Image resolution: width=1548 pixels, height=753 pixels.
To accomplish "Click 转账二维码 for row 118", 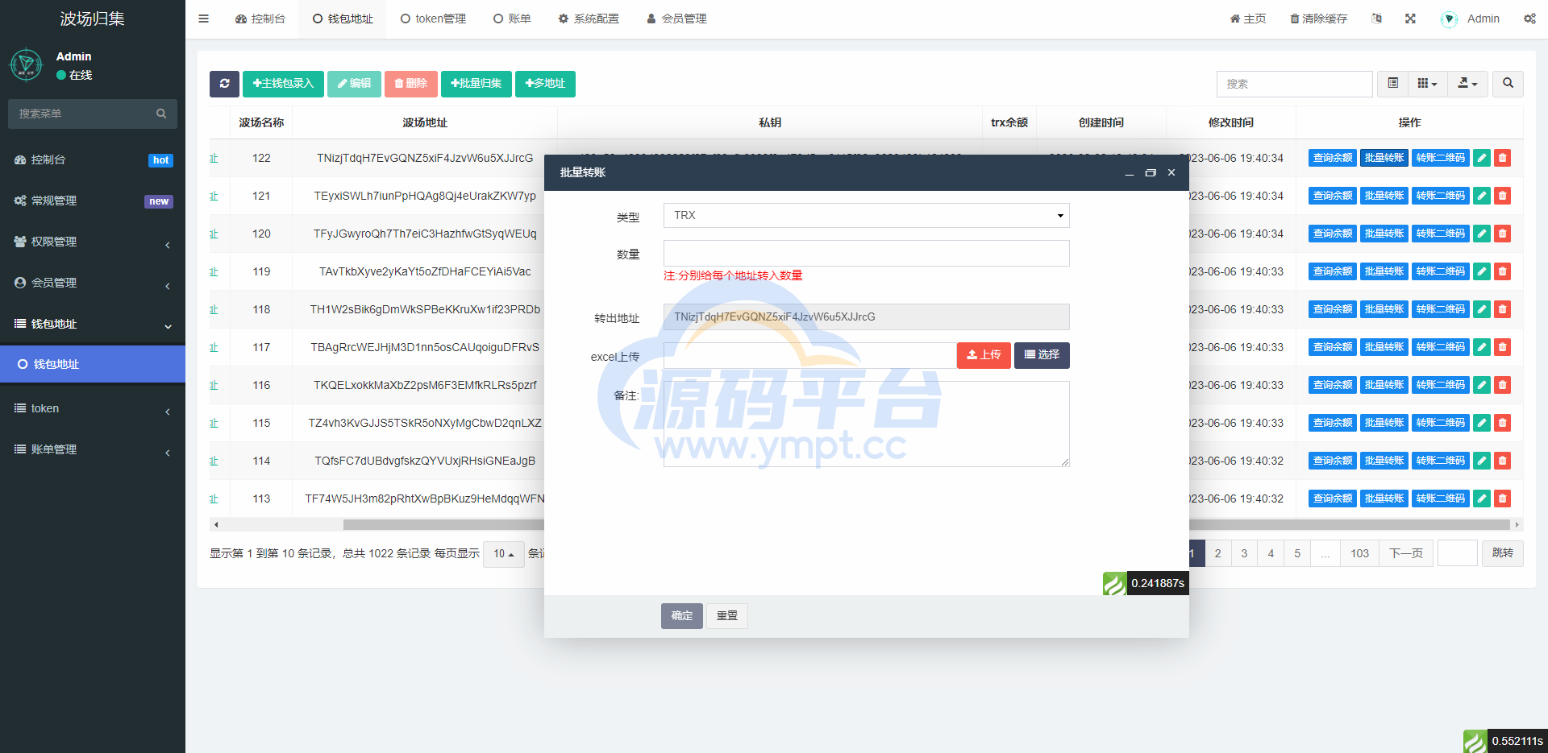I will [1441, 309].
